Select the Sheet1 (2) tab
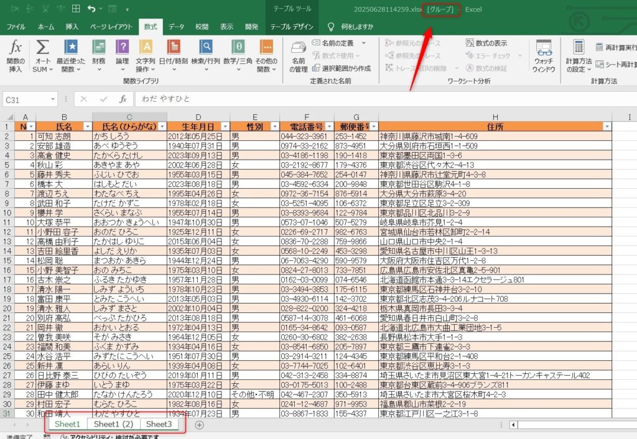 click(x=113, y=424)
